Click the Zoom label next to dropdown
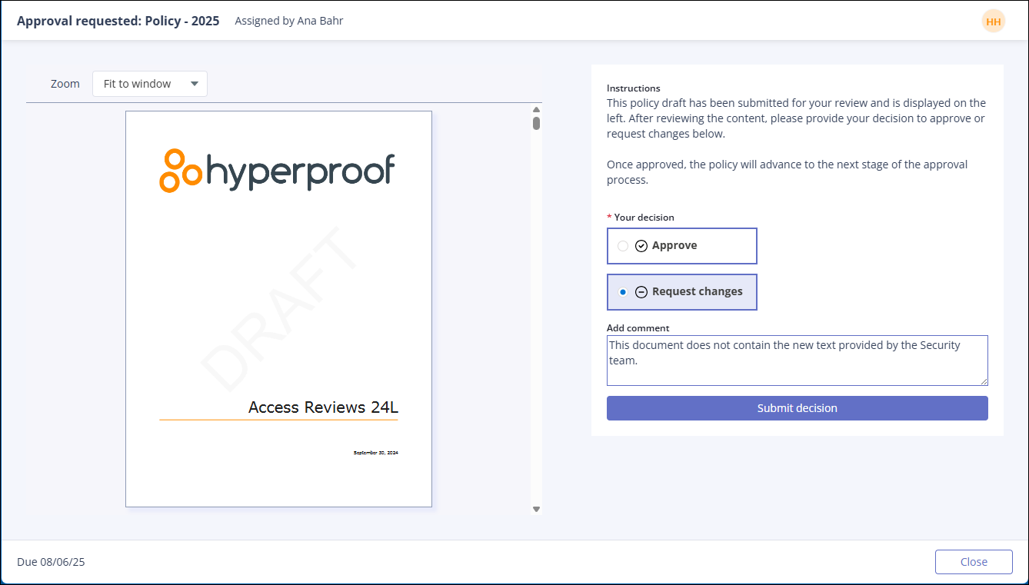This screenshot has height=585, width=1029. click(x=65, y=84)
